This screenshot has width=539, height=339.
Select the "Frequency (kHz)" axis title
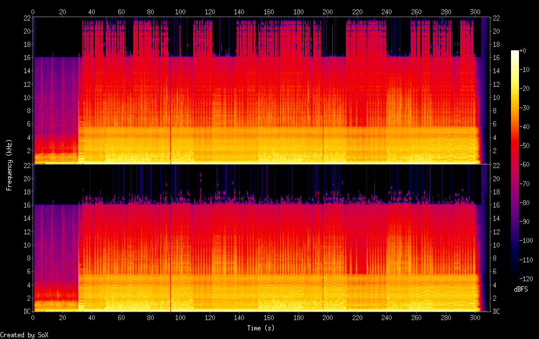9,165
